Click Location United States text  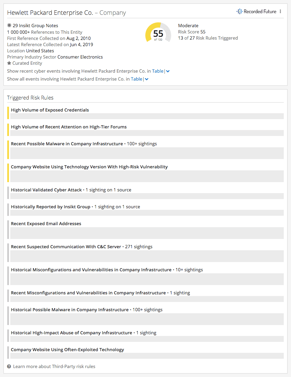coord(31,51)
